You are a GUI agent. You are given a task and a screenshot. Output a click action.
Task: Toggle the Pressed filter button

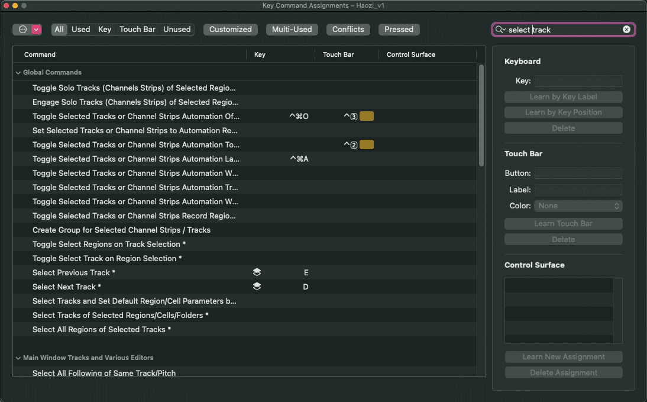(x=399, y=30)
